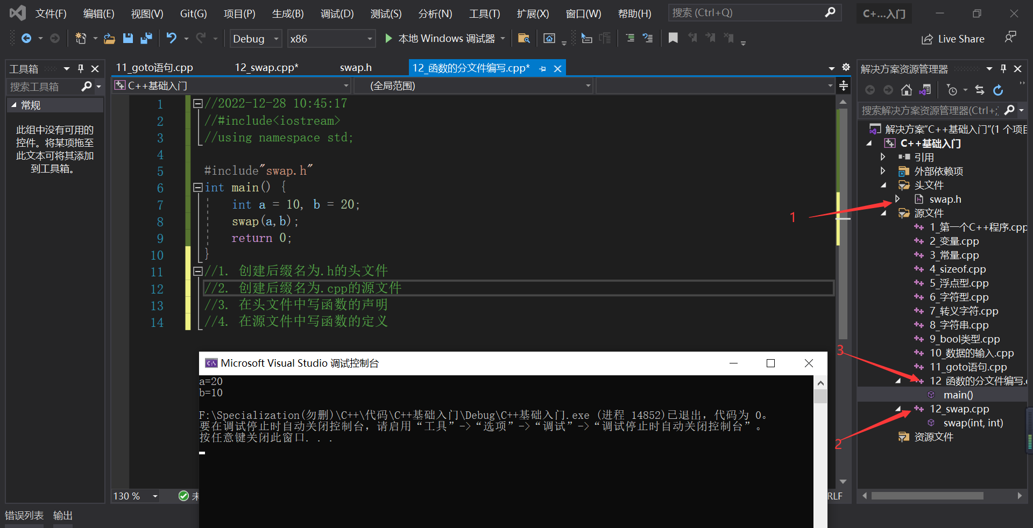Click the Solution Explorer horizontal scrollbar
The width and height of the screenshot is (1033, 528).
pos(928,496)
